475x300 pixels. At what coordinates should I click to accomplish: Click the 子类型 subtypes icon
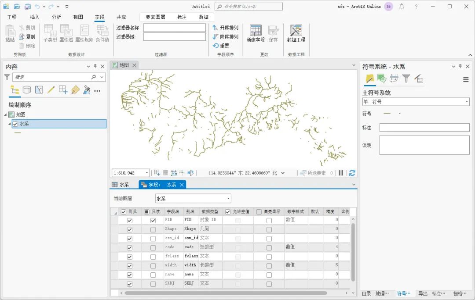[50, 30]
